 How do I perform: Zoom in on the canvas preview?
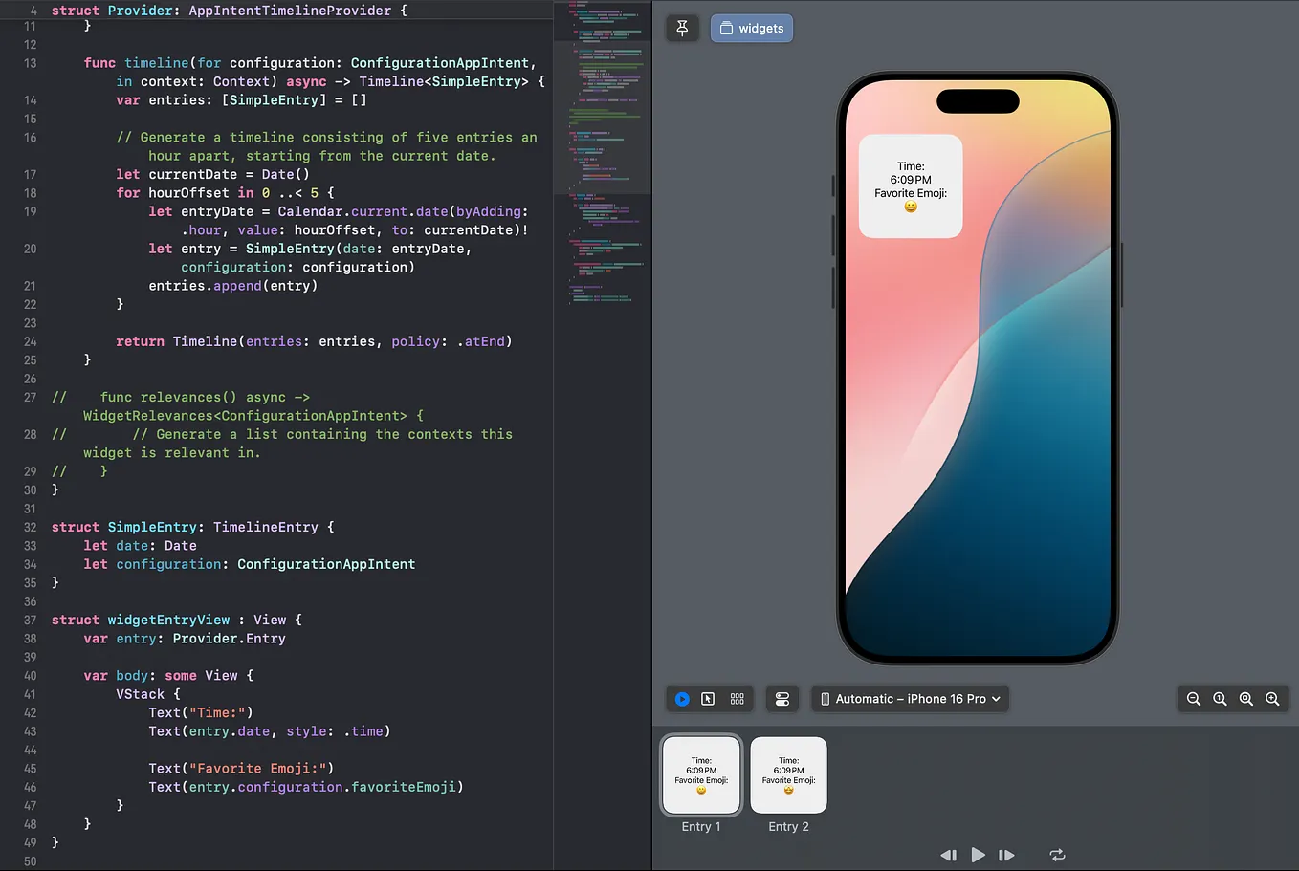point(1273,698)
